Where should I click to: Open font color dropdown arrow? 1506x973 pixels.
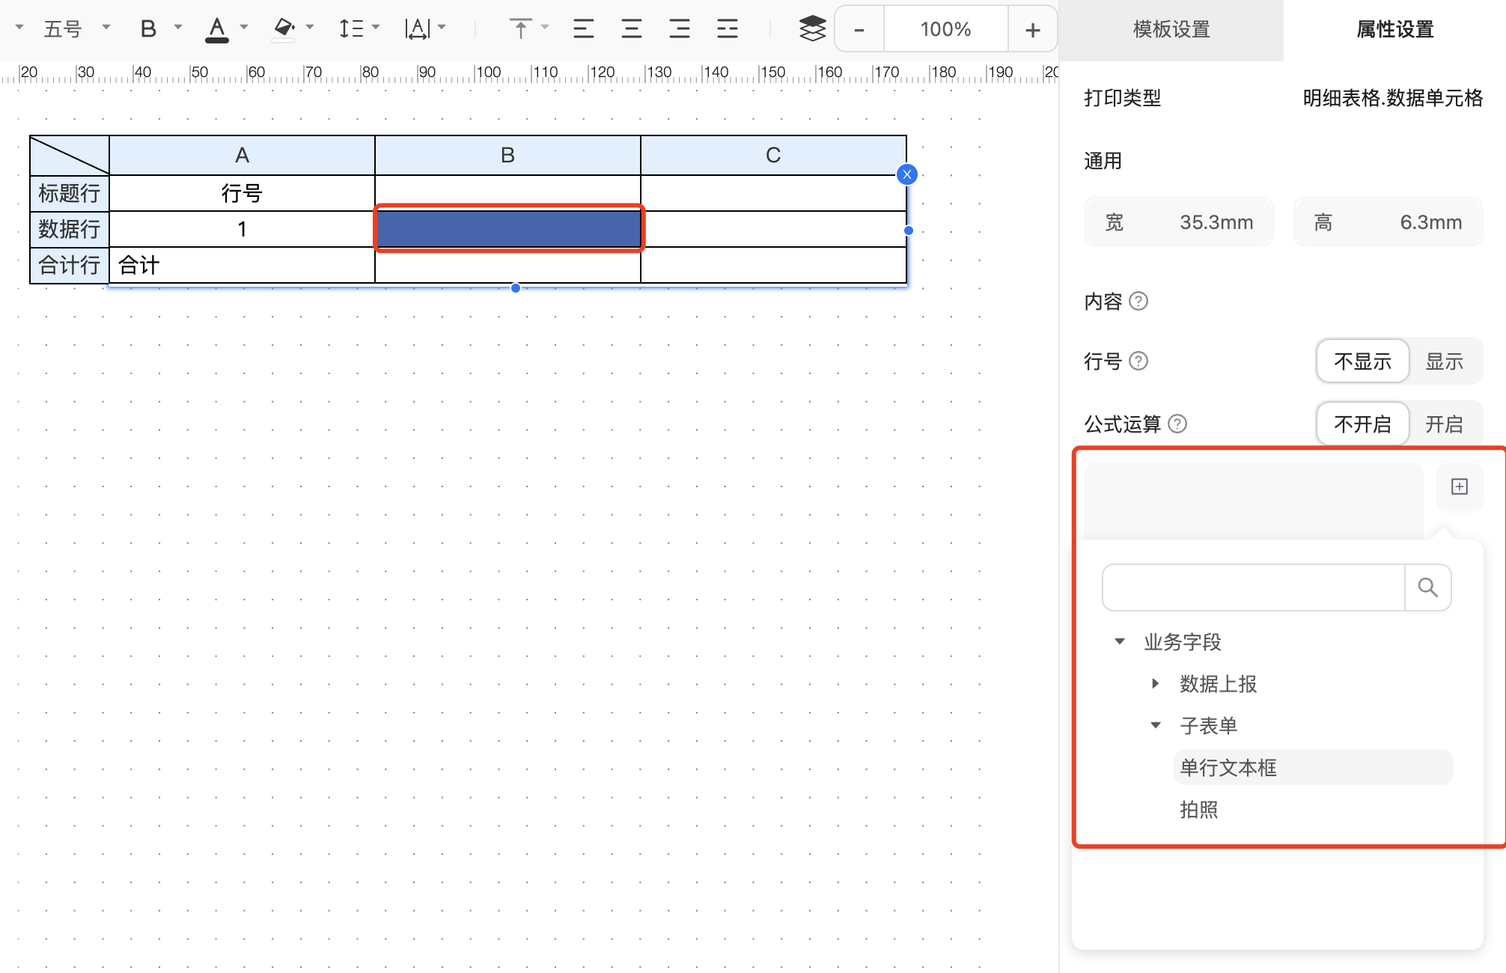click(x=244, y=27)
